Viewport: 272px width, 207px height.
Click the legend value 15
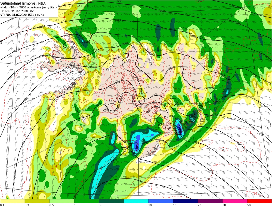click(x=175, y=205)
